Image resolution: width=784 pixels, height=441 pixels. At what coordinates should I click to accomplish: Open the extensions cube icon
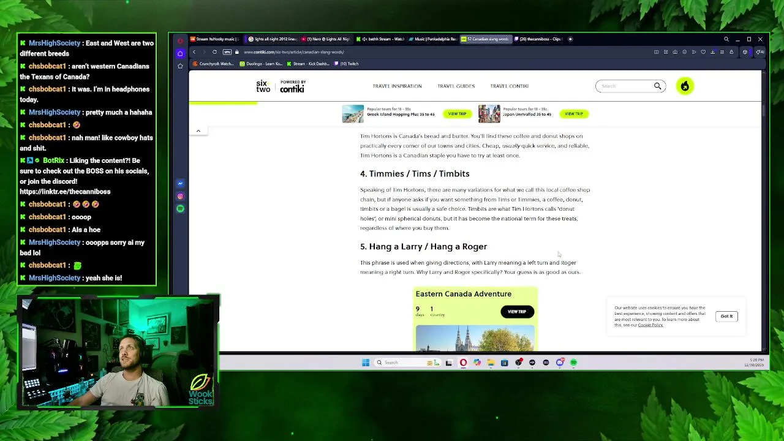745,52
